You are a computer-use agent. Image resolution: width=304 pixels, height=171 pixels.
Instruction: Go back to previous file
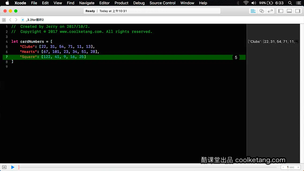click(10, 20)
